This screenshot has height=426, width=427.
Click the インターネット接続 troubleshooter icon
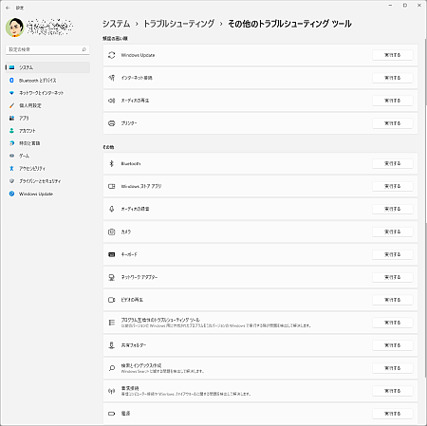coord(112,78)
